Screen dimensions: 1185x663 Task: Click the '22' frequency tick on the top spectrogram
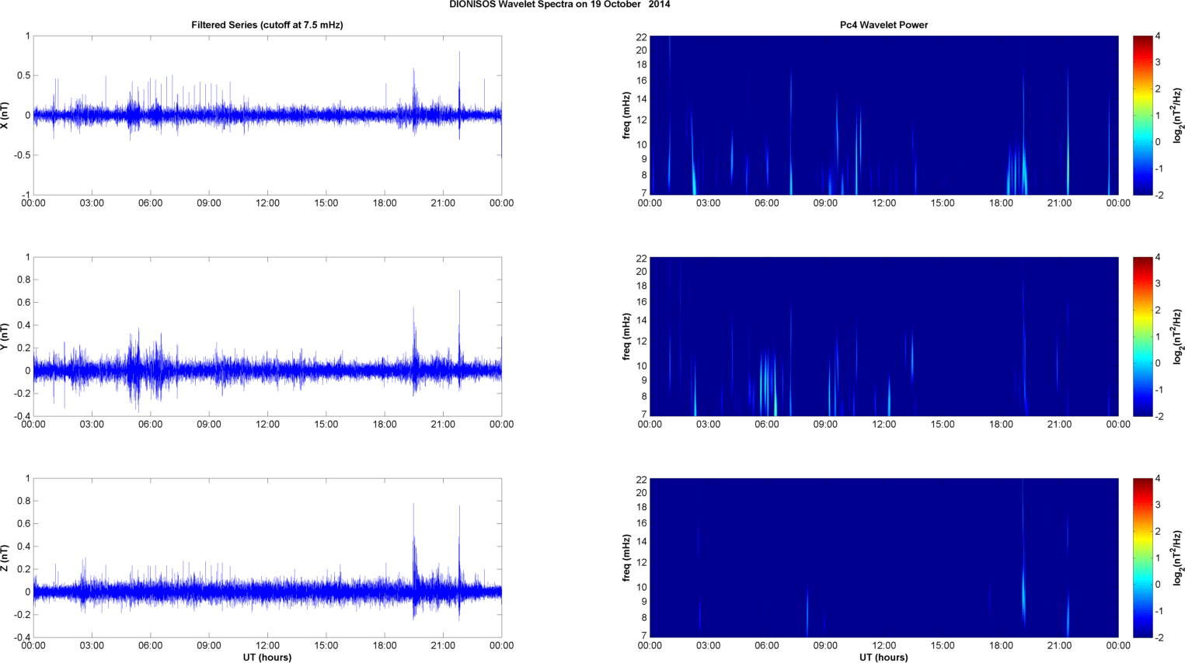[x=641, y=36]
